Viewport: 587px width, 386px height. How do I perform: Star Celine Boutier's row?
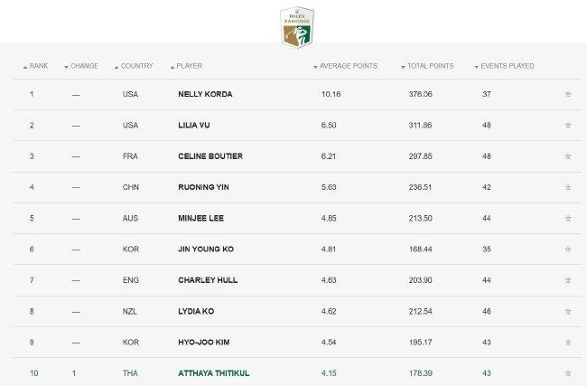(x=568, y=156)
